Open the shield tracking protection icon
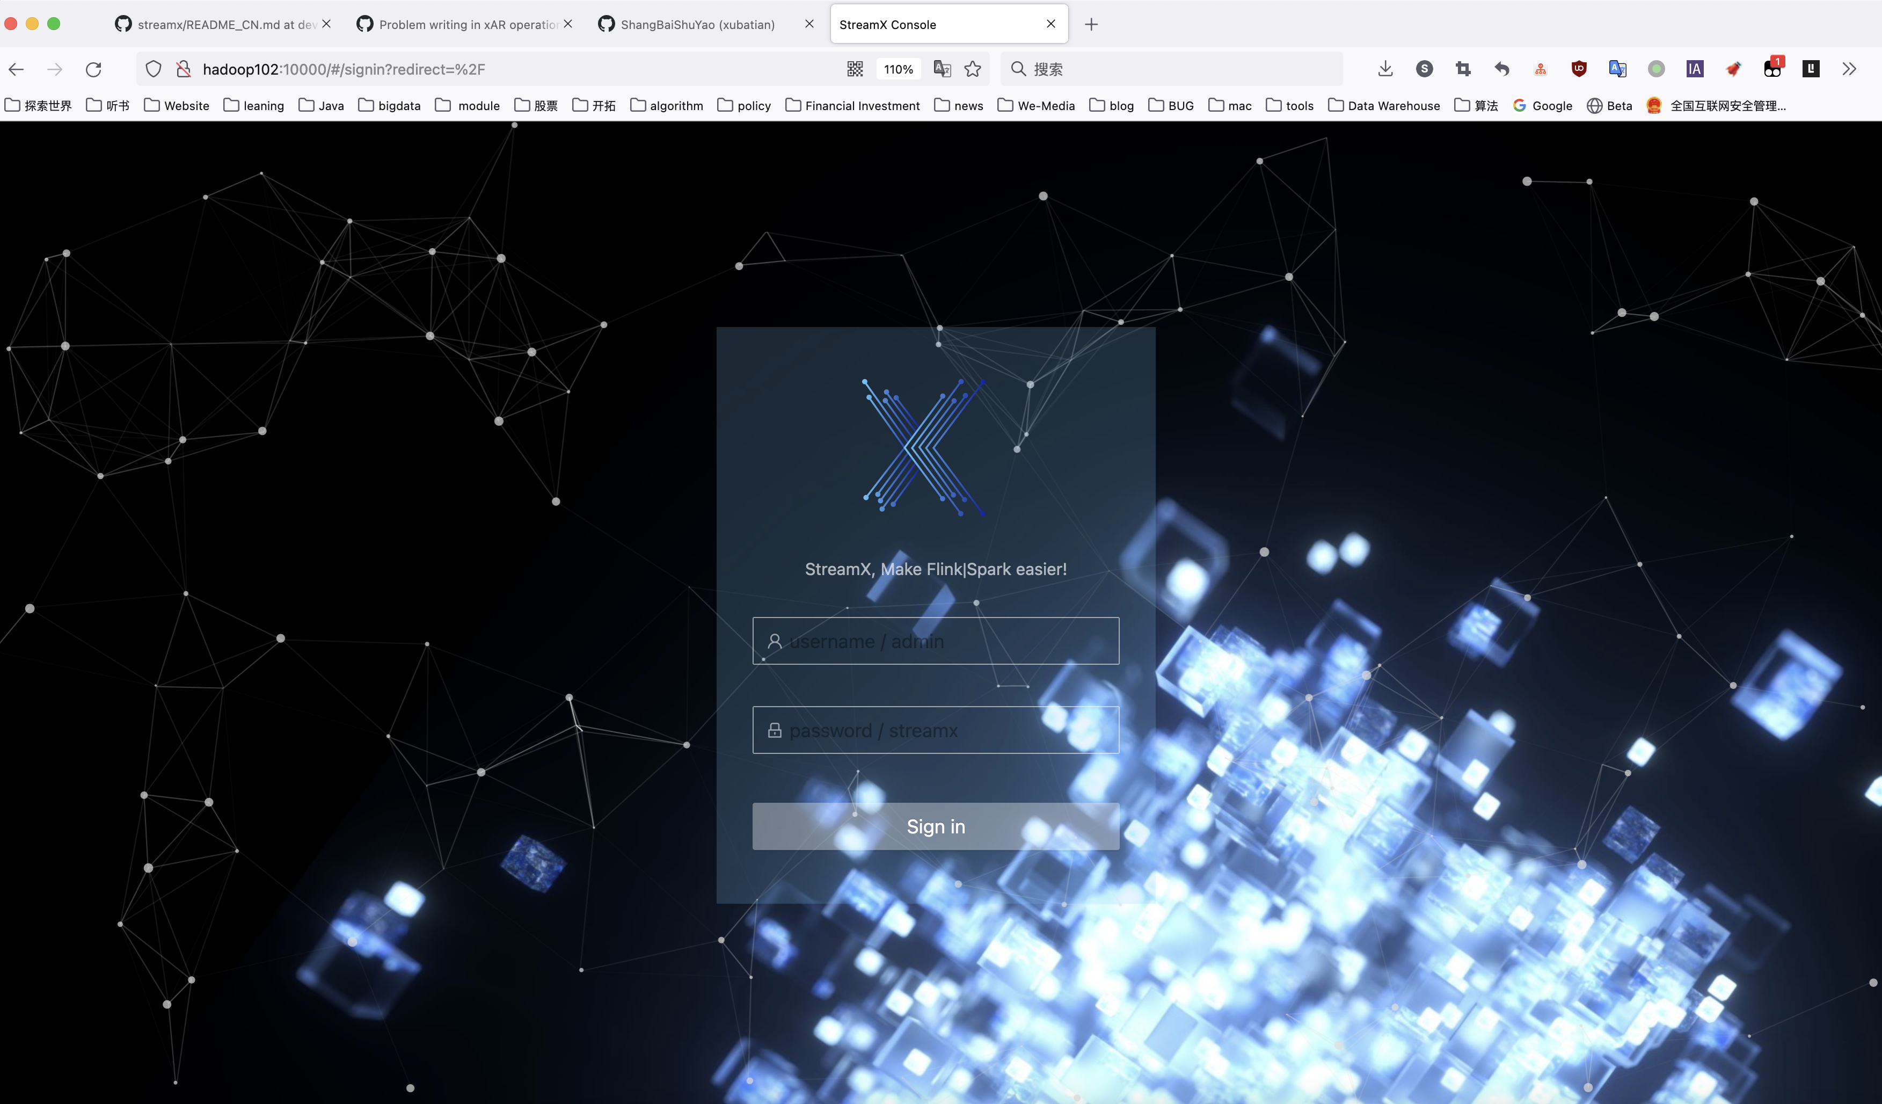Screen dimensions: 1882x1104 pyautogui.click(x=153, y=69)
